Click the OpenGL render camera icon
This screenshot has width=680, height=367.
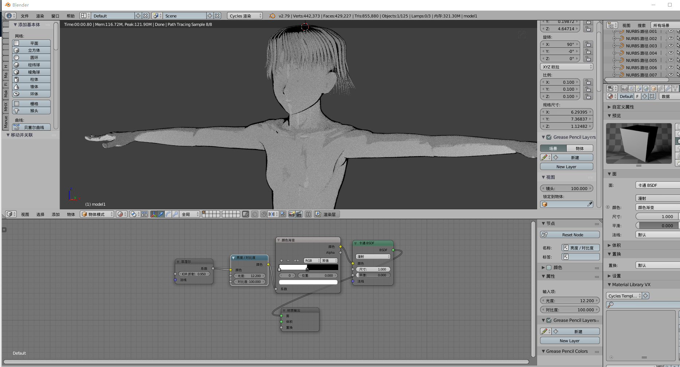coord(292,214)
